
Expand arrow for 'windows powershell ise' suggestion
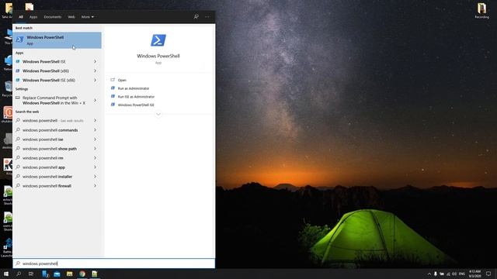pos(95,139)
